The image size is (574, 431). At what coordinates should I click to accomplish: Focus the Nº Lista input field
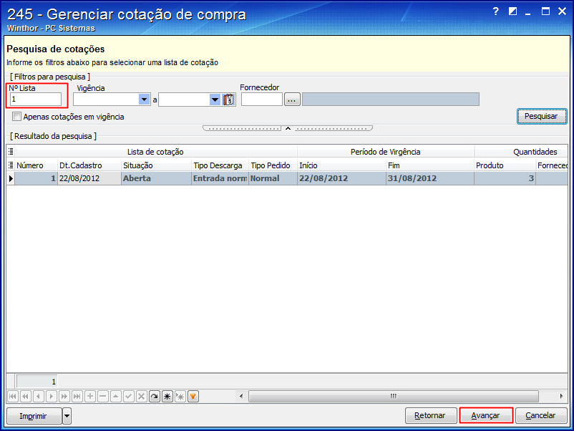[36, 100]
